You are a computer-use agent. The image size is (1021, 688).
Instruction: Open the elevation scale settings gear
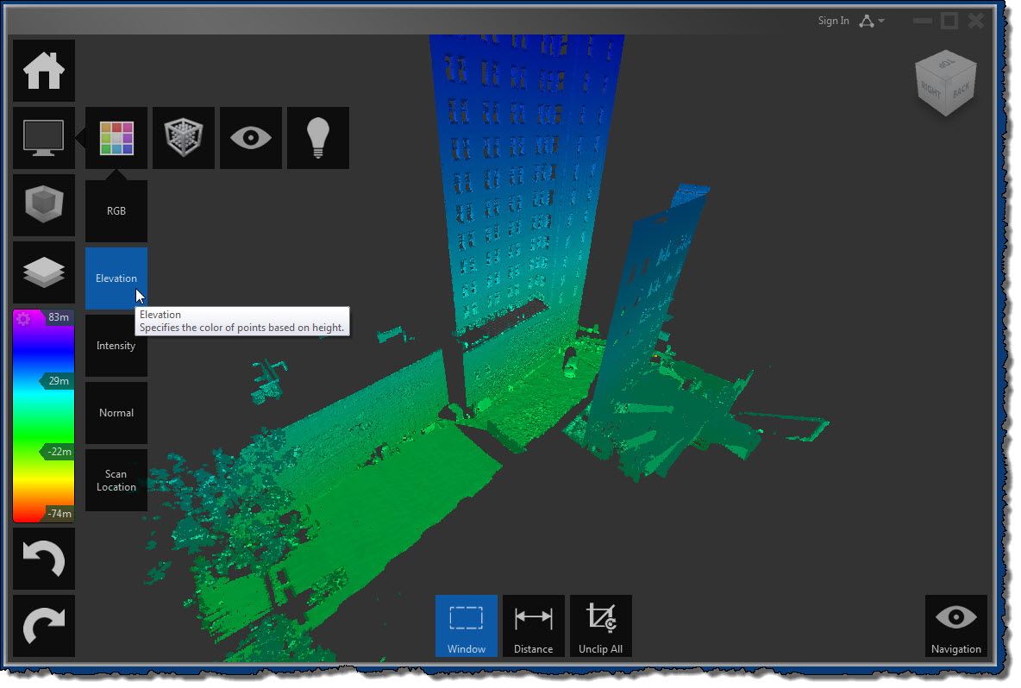(23, 317)
